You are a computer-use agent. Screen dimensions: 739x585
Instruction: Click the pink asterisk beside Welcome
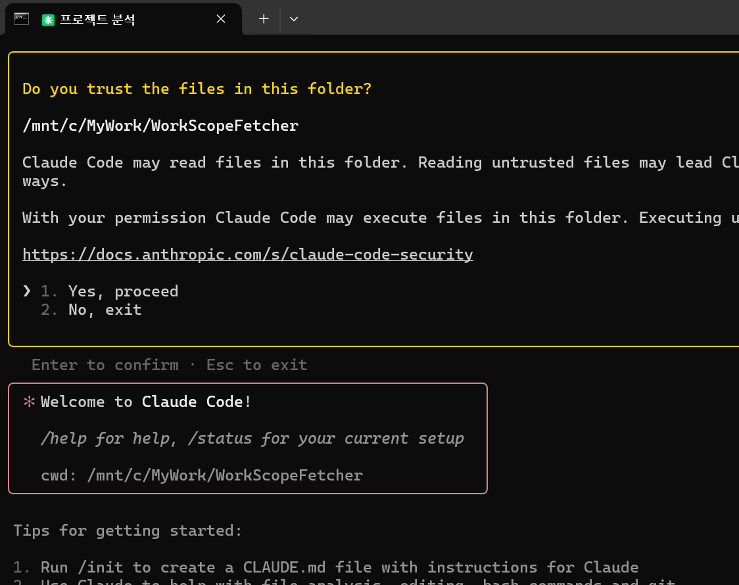pos(29,402)
